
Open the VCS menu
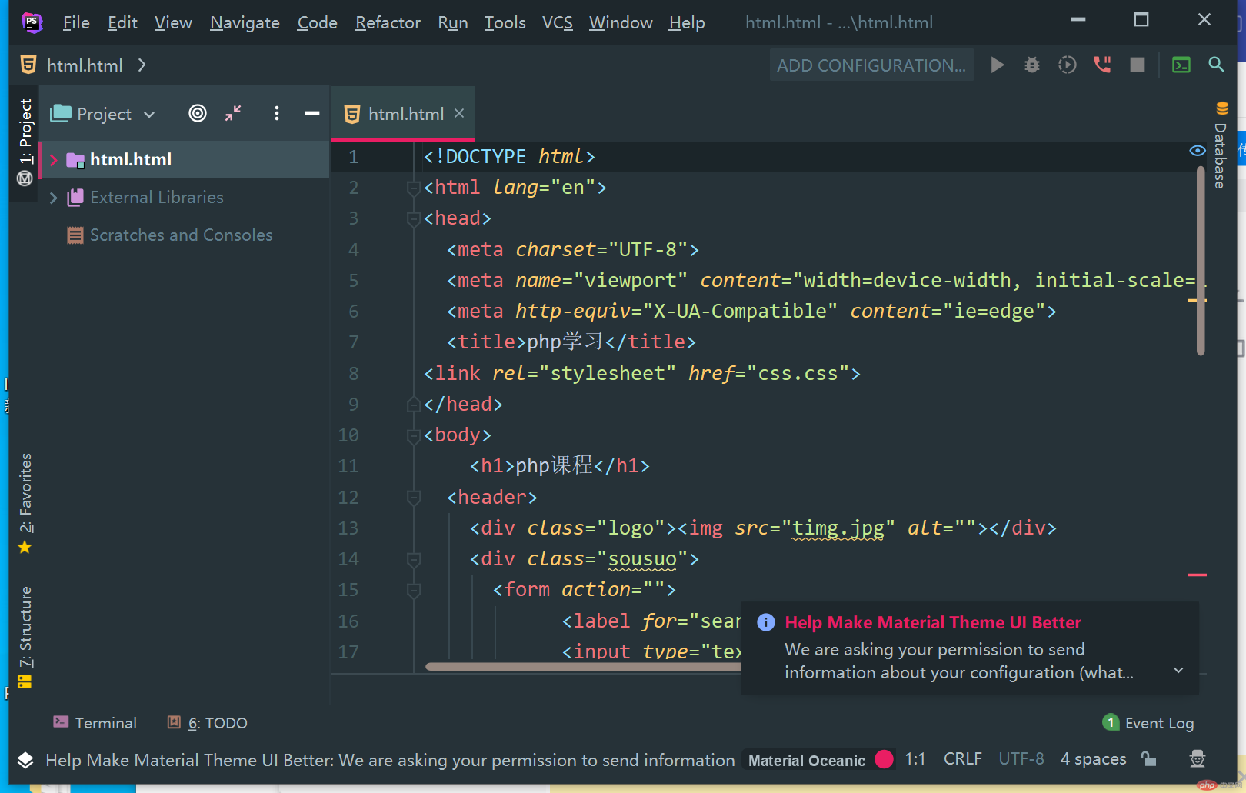coord(558,23)
